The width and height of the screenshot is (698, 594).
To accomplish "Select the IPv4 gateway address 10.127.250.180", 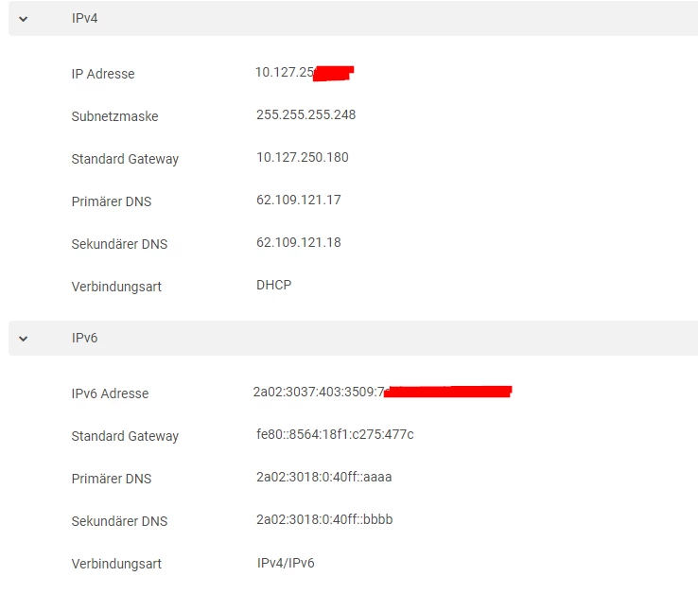I will (302, 158).
